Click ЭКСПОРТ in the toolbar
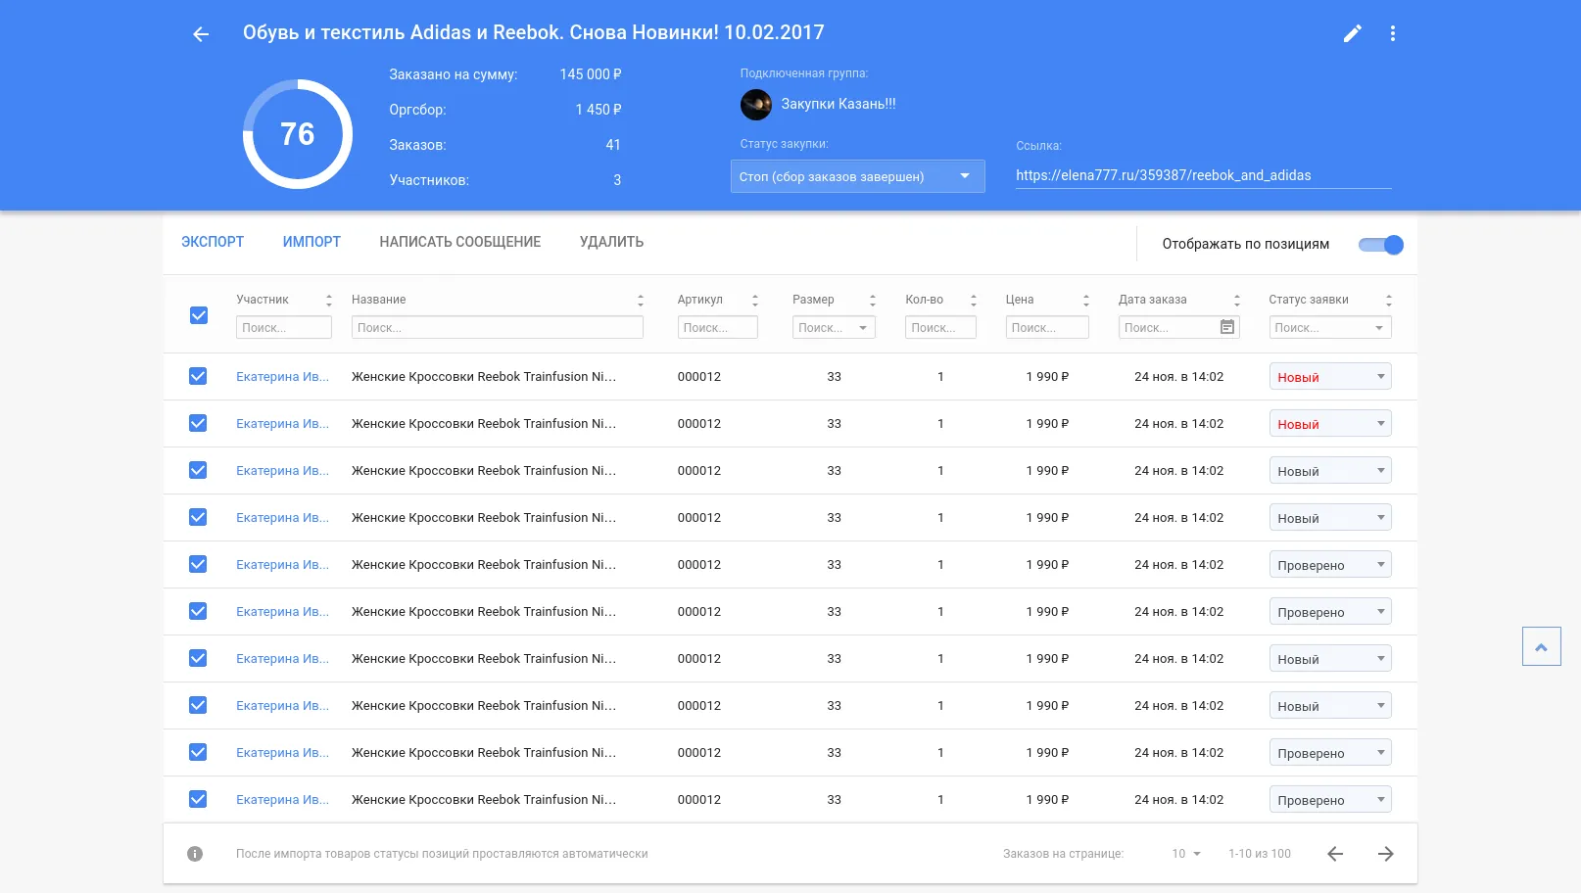Screen dimensions: 1581x893 [213, 242]
